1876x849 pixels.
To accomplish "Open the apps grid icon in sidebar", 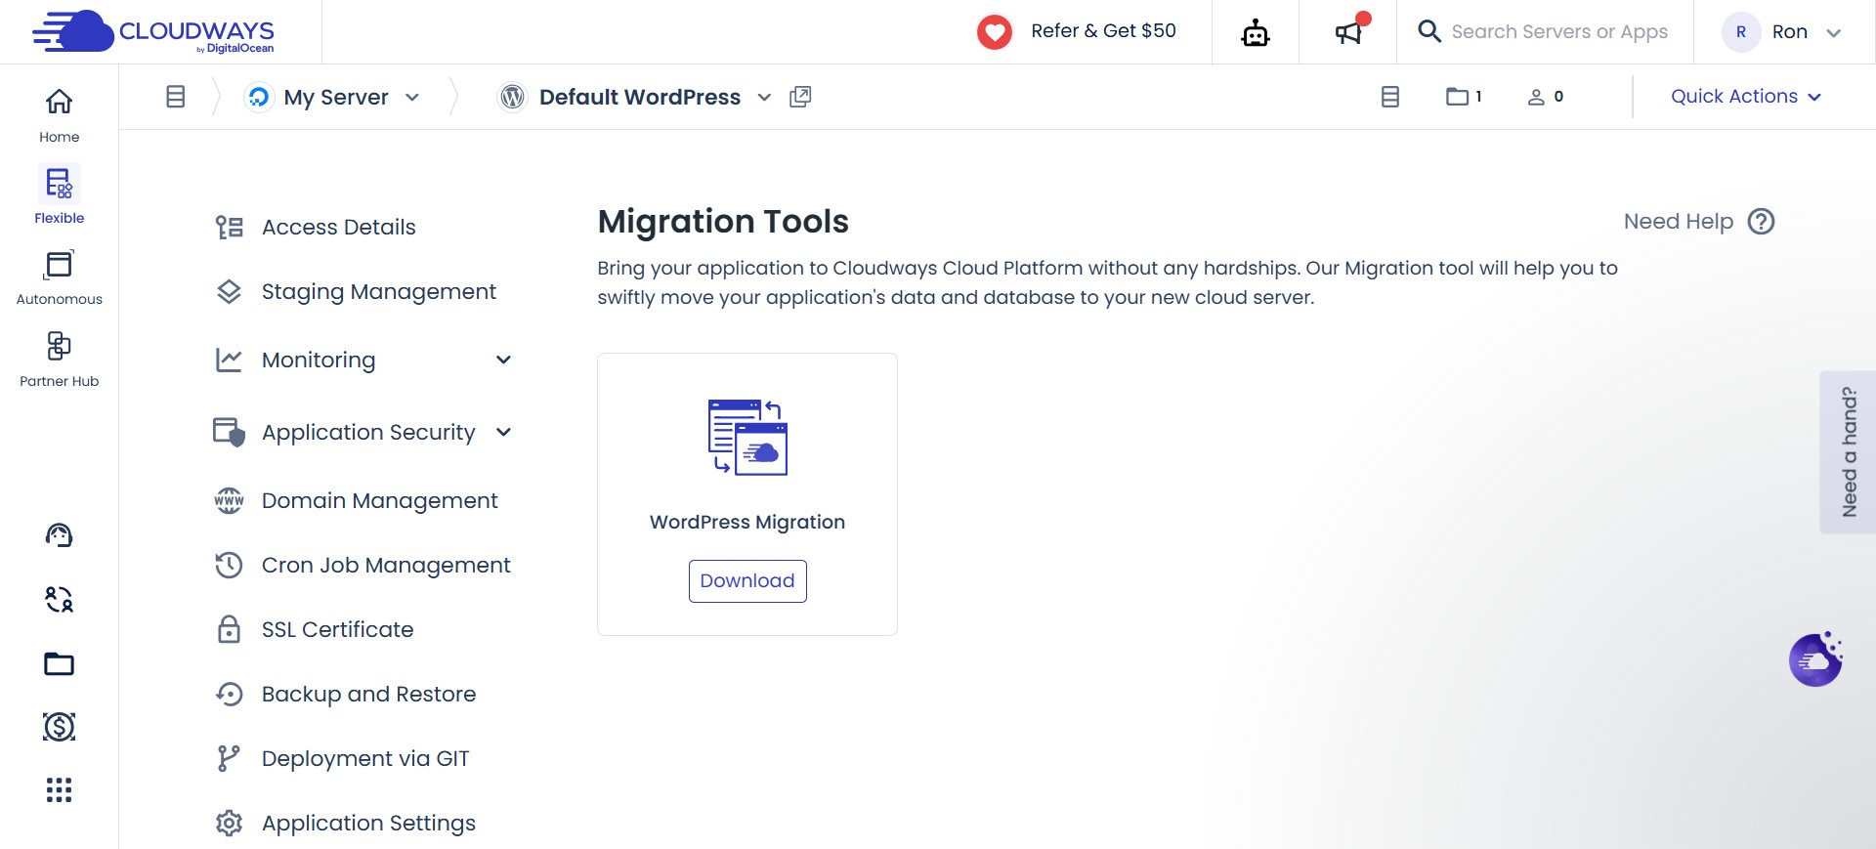I will point(60,789).
